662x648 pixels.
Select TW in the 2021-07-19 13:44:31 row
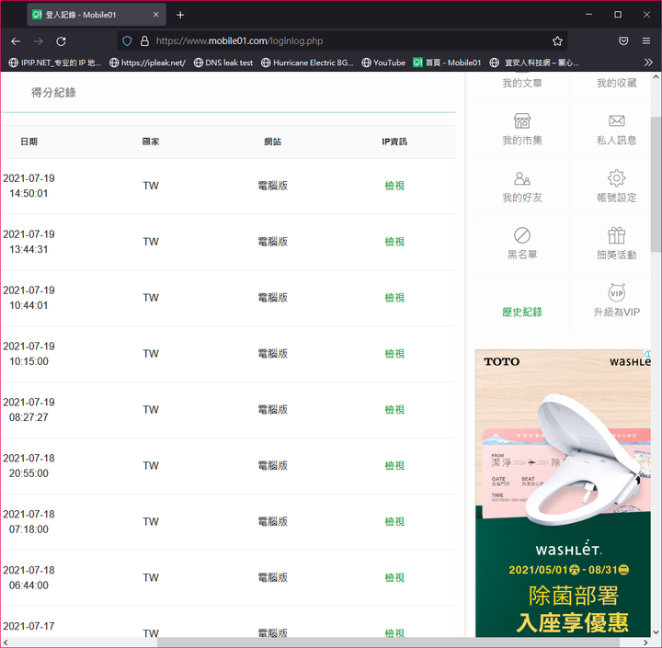point(151,242)
